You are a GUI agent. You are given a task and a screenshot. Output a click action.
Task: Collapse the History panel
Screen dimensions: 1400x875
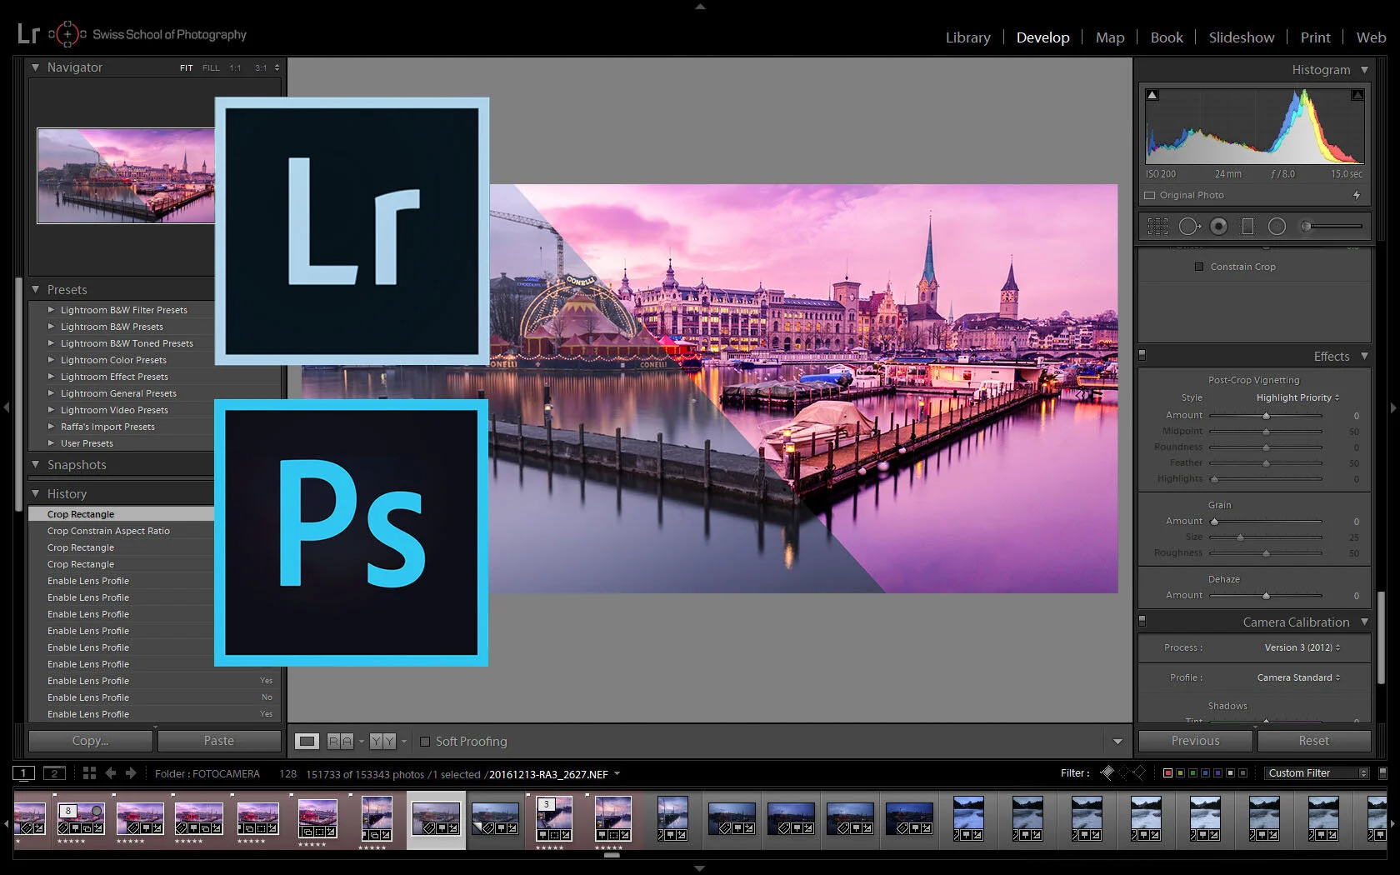36,493
